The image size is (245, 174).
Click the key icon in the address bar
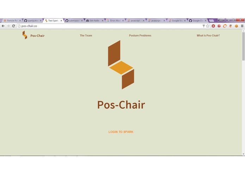(x=203, y=26)
